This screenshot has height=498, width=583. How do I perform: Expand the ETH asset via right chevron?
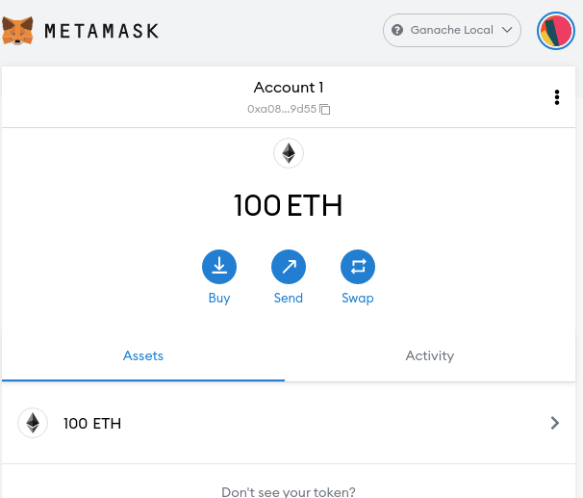pyautogui.click(x=555, y=423)
